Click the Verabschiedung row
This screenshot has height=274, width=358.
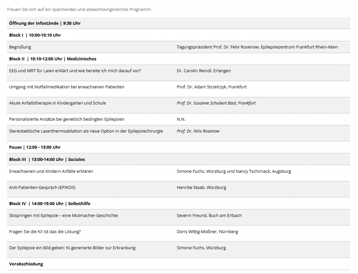(178, 264)
